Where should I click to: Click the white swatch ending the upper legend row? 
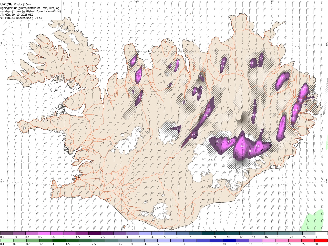point(321,233)
